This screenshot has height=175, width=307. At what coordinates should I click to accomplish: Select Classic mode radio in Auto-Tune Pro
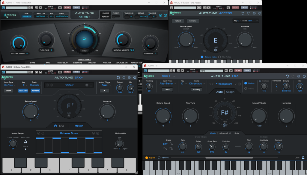point(246,88)
